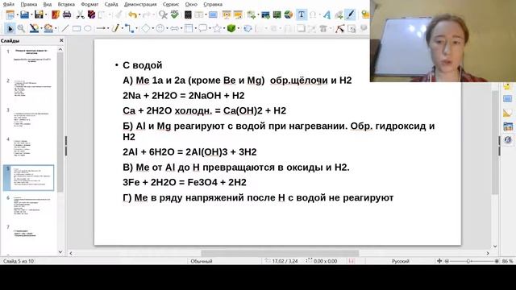The image size is (516, 290).
Task: Toggle Edit Points mode
Action: point(339,29)
